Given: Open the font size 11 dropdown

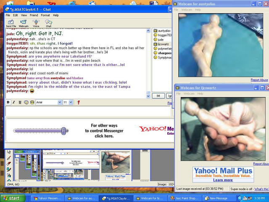Looking at the screenshot, I should click(x=71, y=102).
